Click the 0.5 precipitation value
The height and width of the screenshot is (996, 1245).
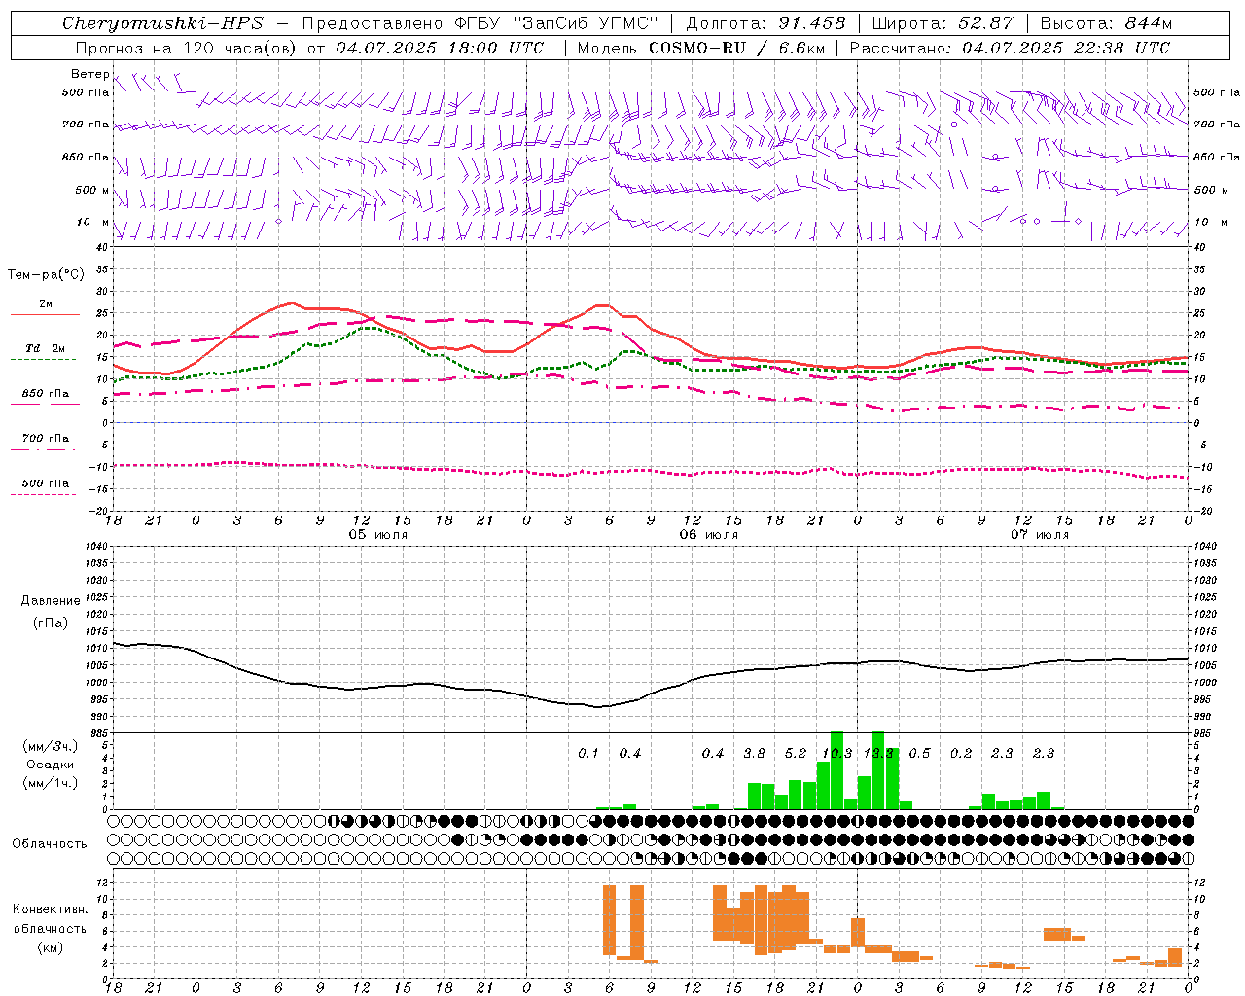click(x=919, y=753)
